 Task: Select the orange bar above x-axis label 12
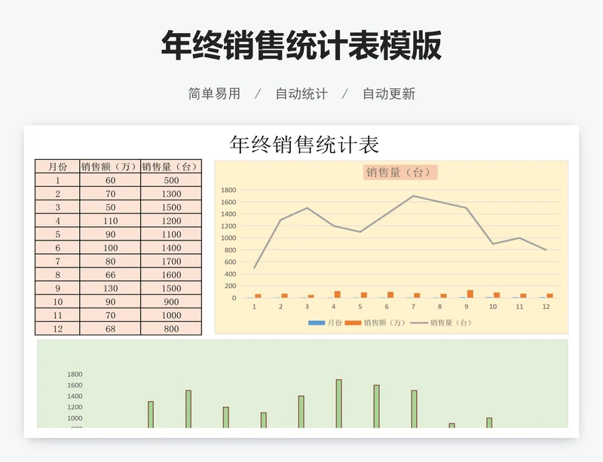pyautogui.click(x=549, y=296)
